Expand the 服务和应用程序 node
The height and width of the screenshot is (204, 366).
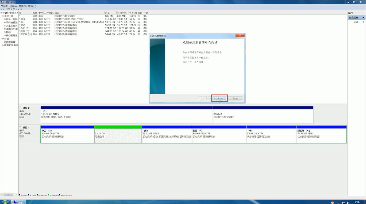1,45
